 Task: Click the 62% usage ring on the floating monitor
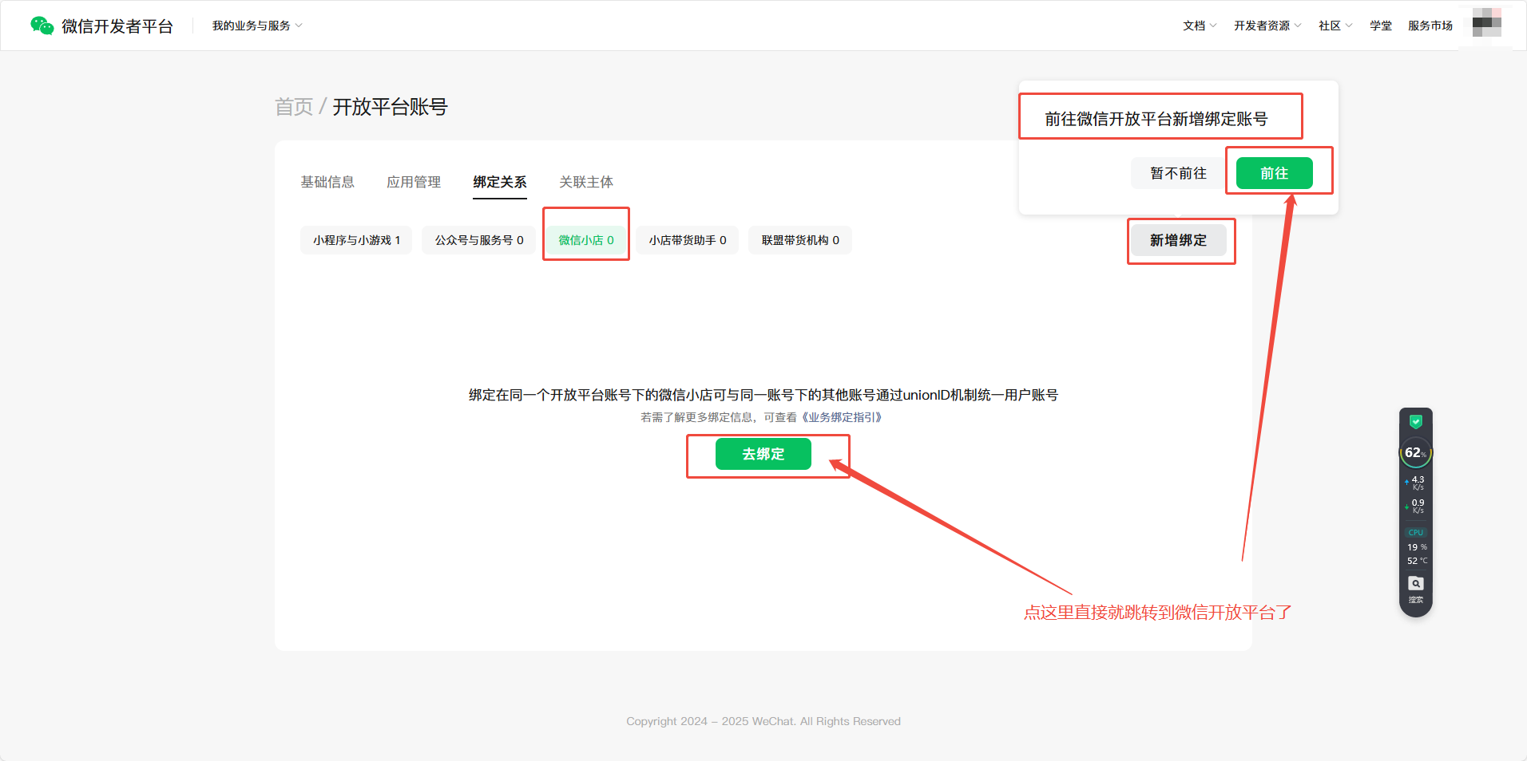pos(1416,453)
